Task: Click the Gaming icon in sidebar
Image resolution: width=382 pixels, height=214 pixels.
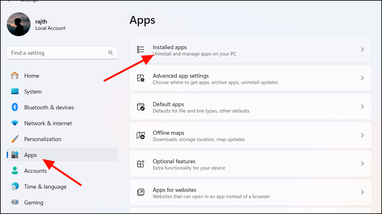Action: (x=15, y=202)
